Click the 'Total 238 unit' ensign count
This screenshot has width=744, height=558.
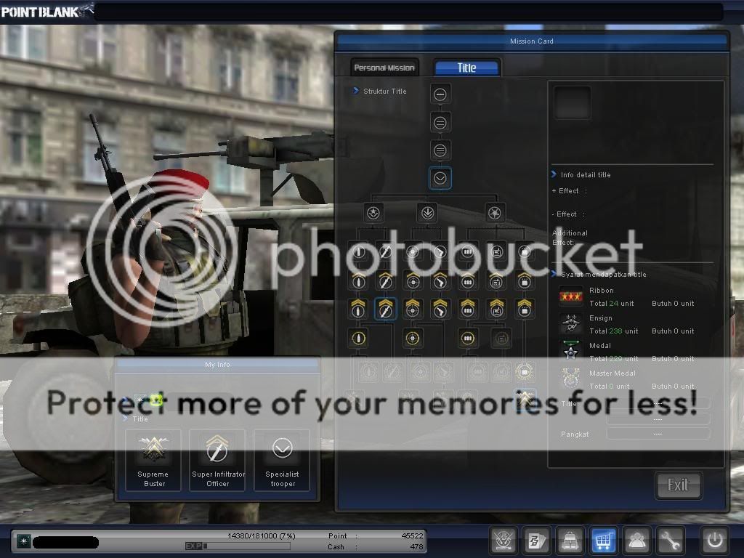[613, 331]
